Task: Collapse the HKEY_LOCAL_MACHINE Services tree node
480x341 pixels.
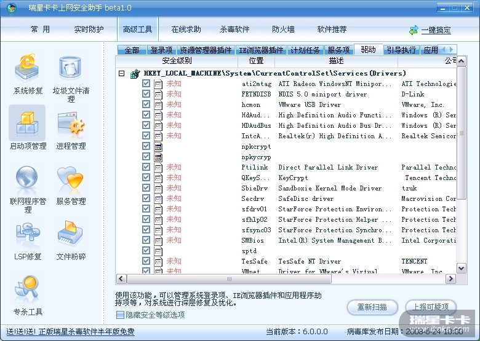Action: pos(121,73)
